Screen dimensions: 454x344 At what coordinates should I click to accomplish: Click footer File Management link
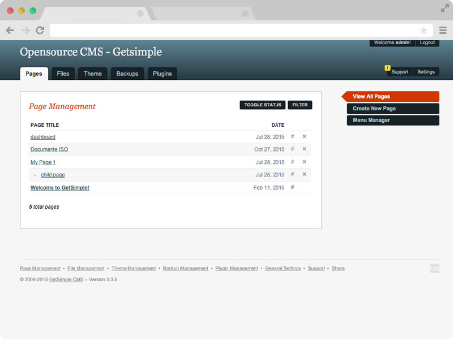tap(86, 269)
